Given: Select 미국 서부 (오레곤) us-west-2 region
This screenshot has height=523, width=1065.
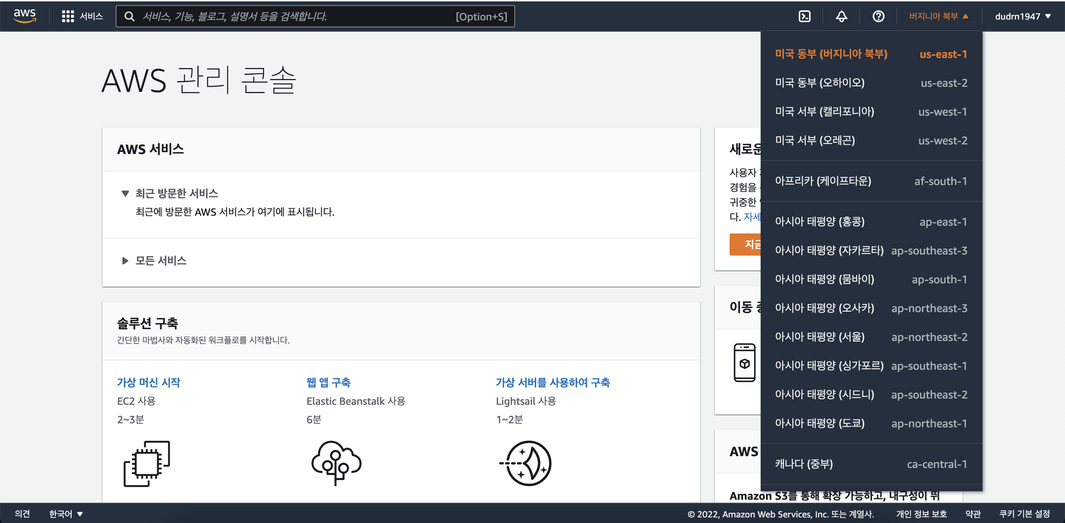Looking at the screenshot, I should pyautogui.click(x=871, y=140).
